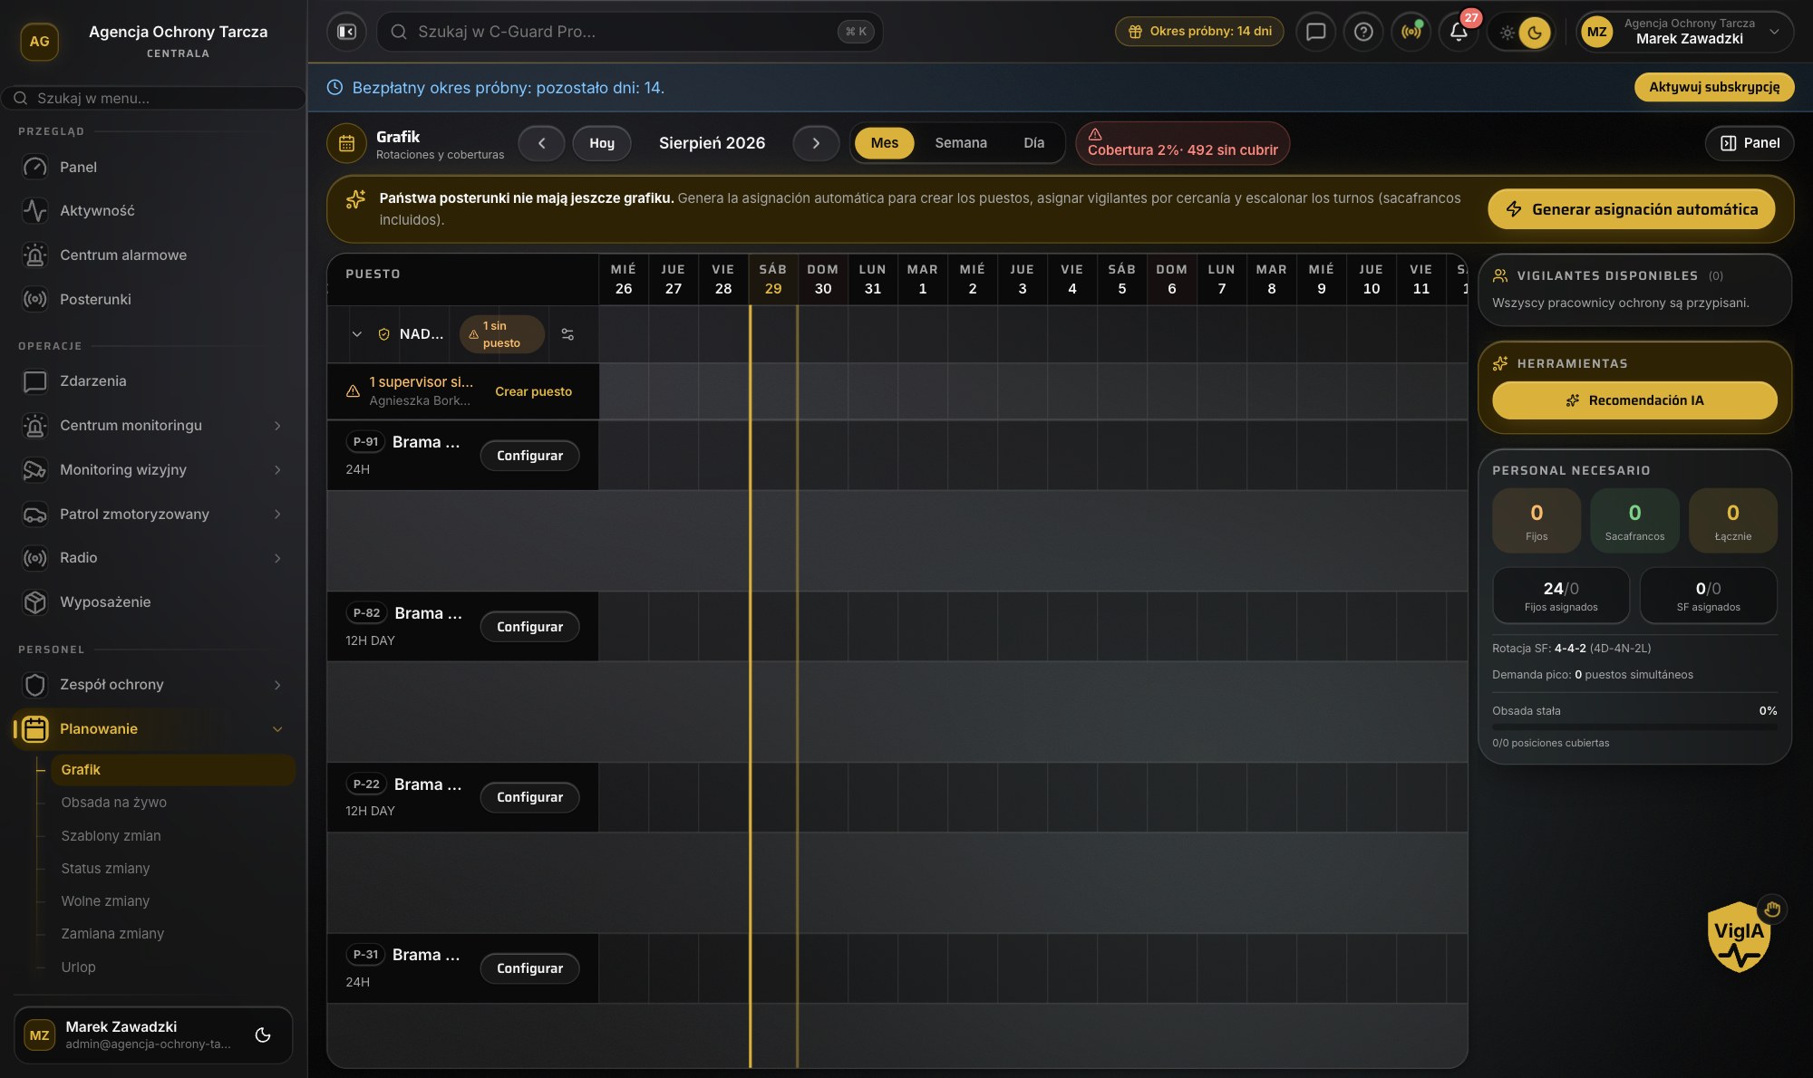Select day SÁB 29 column header
1813x1078 pixels.
pyautogui.click(x=772, y=279)
